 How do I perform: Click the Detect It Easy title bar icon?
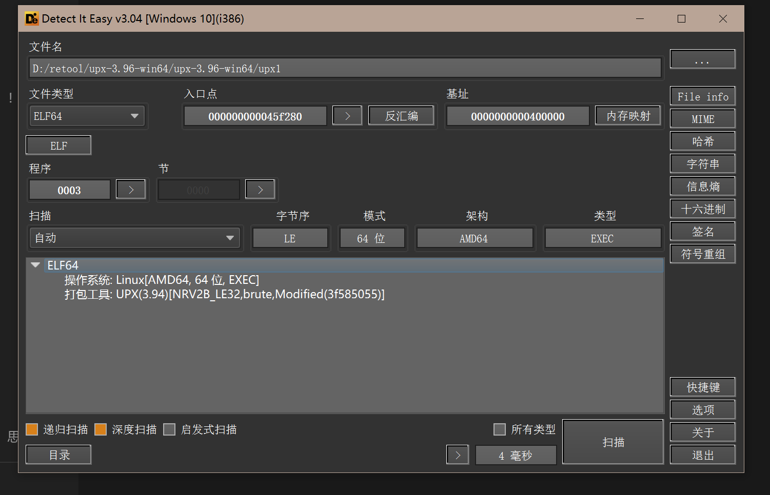point(32,19)
